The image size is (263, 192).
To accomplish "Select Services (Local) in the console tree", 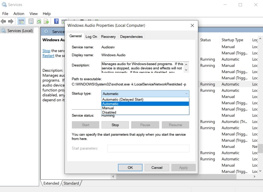I will click(20, 31).
